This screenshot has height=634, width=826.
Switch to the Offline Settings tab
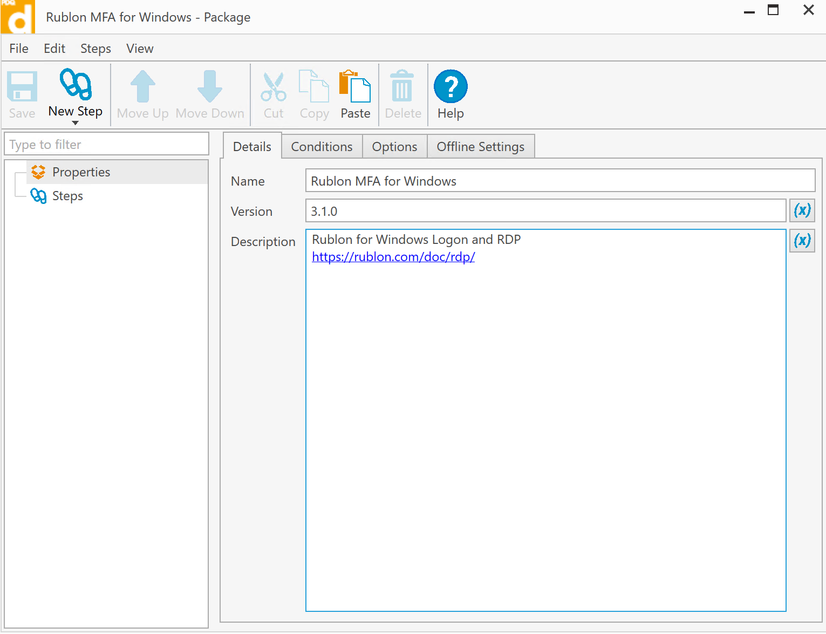pos(480,147)
